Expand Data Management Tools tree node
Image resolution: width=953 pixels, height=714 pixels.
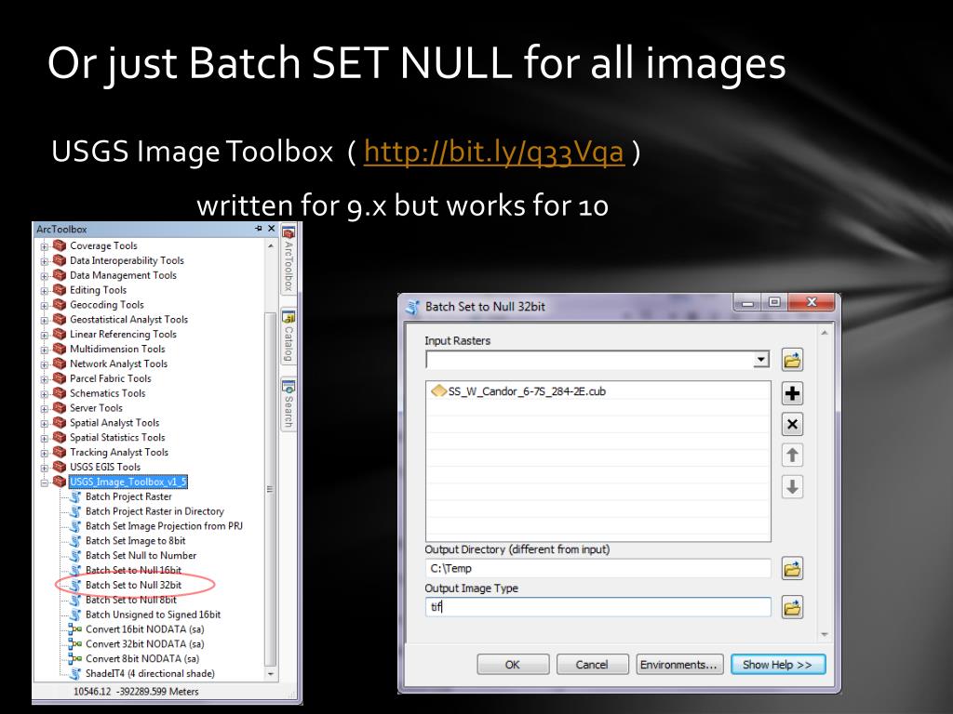coord(45,276)
